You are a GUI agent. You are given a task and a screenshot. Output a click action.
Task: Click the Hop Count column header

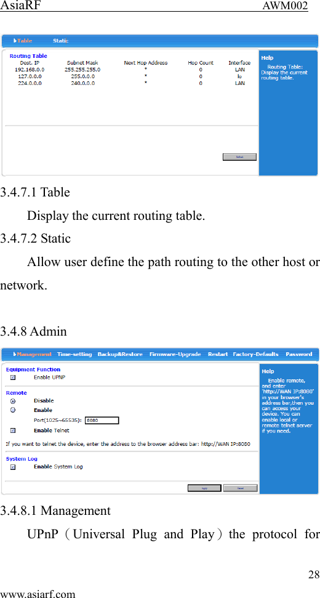201,63
